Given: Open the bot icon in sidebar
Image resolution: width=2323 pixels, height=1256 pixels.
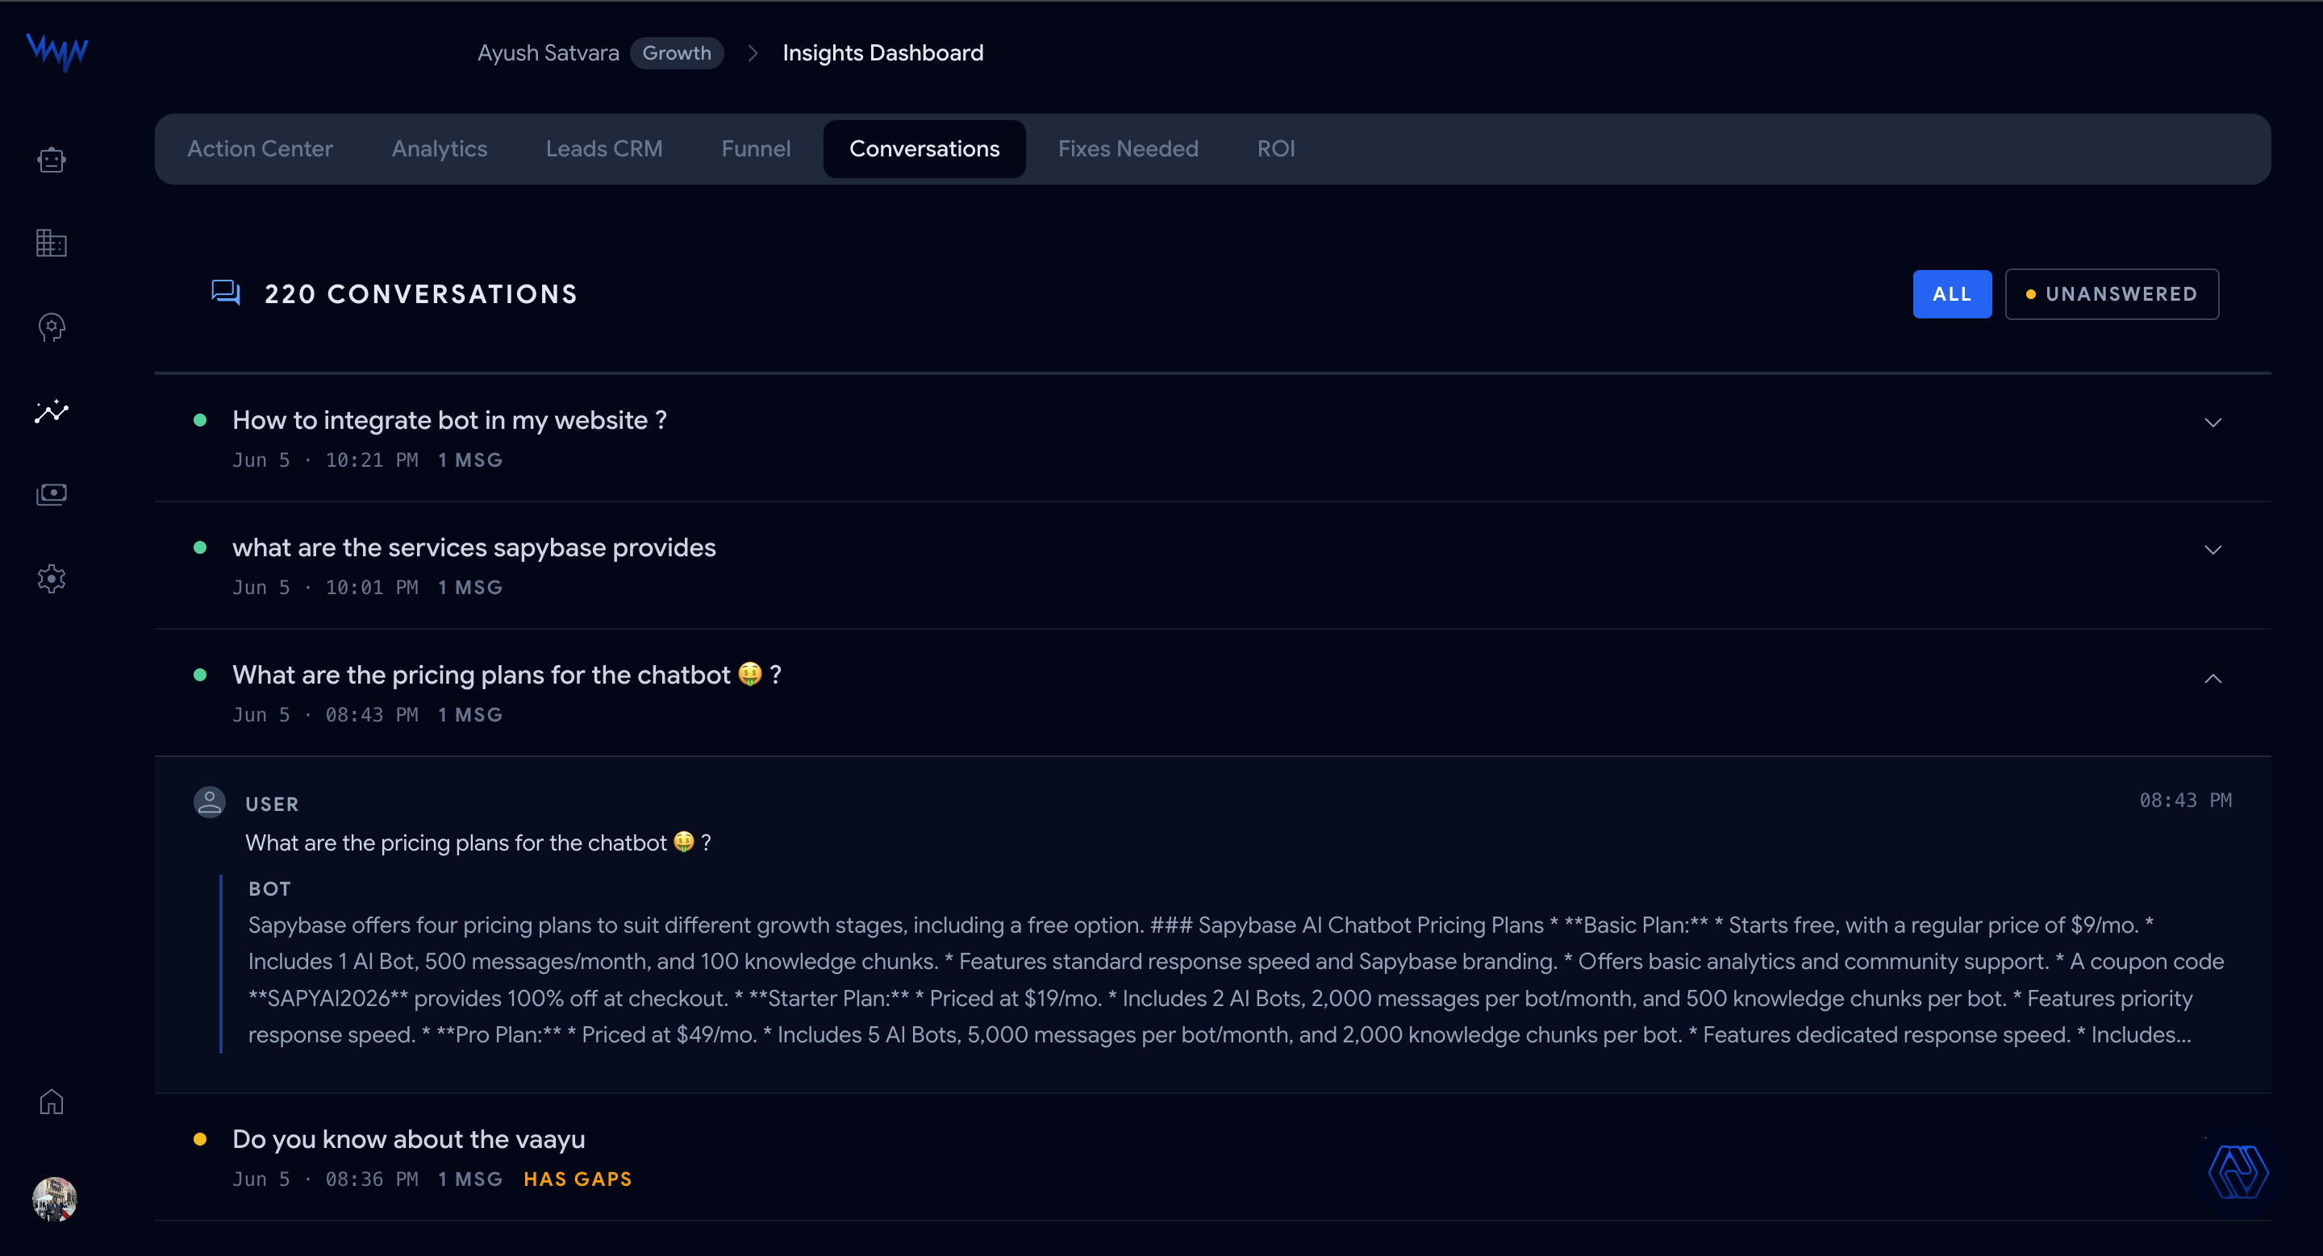Looking at the screenshot, I should (52, 160).
